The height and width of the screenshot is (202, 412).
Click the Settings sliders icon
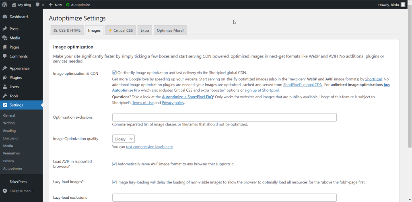5,105
